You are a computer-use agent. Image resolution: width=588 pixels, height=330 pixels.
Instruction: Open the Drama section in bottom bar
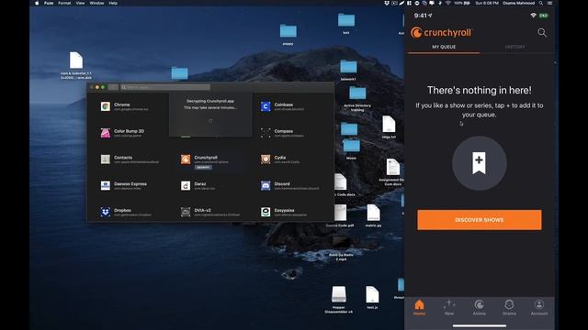509,308
